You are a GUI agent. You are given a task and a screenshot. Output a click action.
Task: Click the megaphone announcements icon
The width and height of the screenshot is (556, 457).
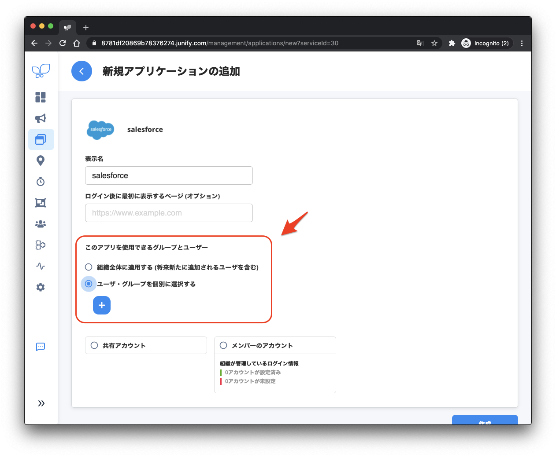(x=41, y=118)
